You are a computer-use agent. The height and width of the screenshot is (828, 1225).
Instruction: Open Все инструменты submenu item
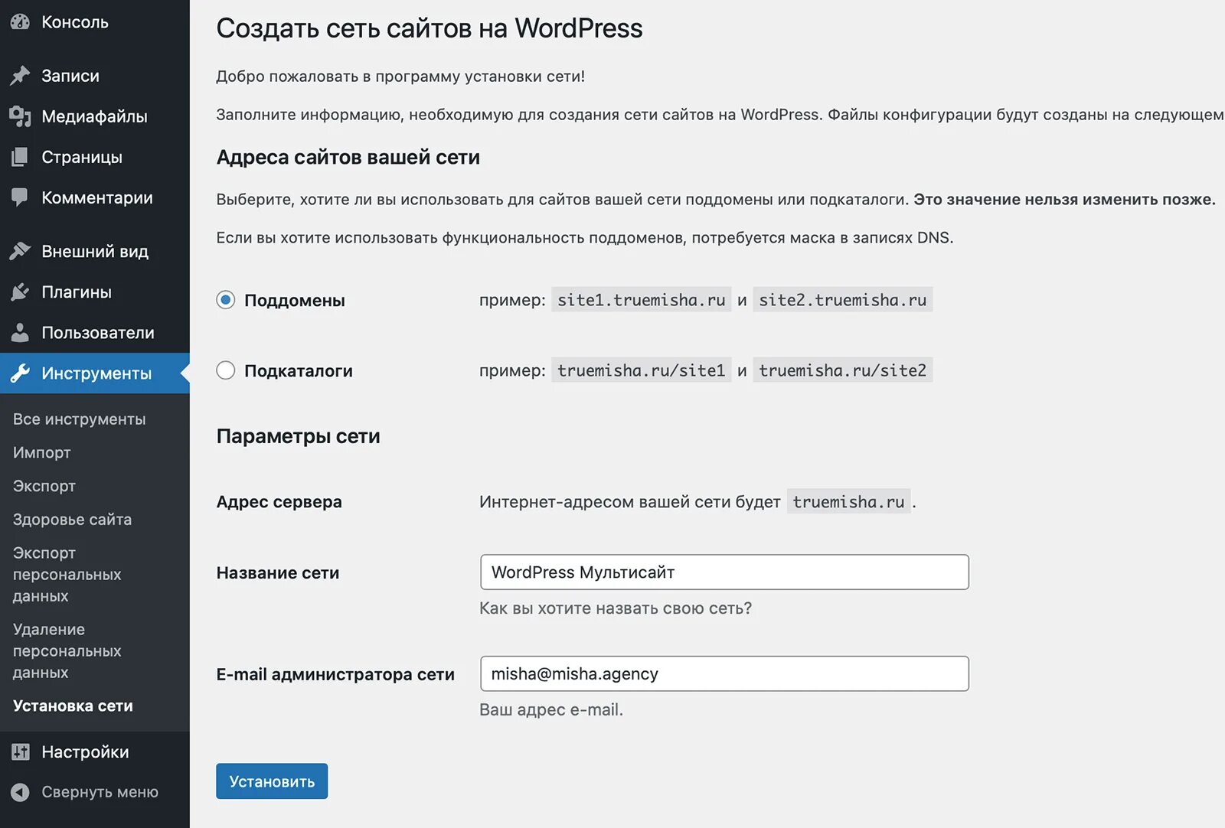(79, 419)
